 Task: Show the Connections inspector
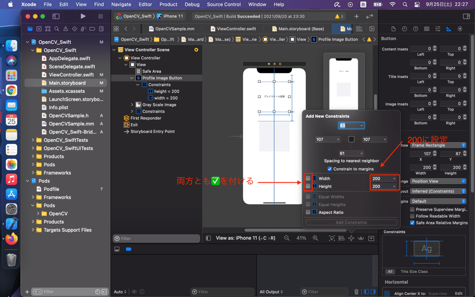[x=460, y=29]
